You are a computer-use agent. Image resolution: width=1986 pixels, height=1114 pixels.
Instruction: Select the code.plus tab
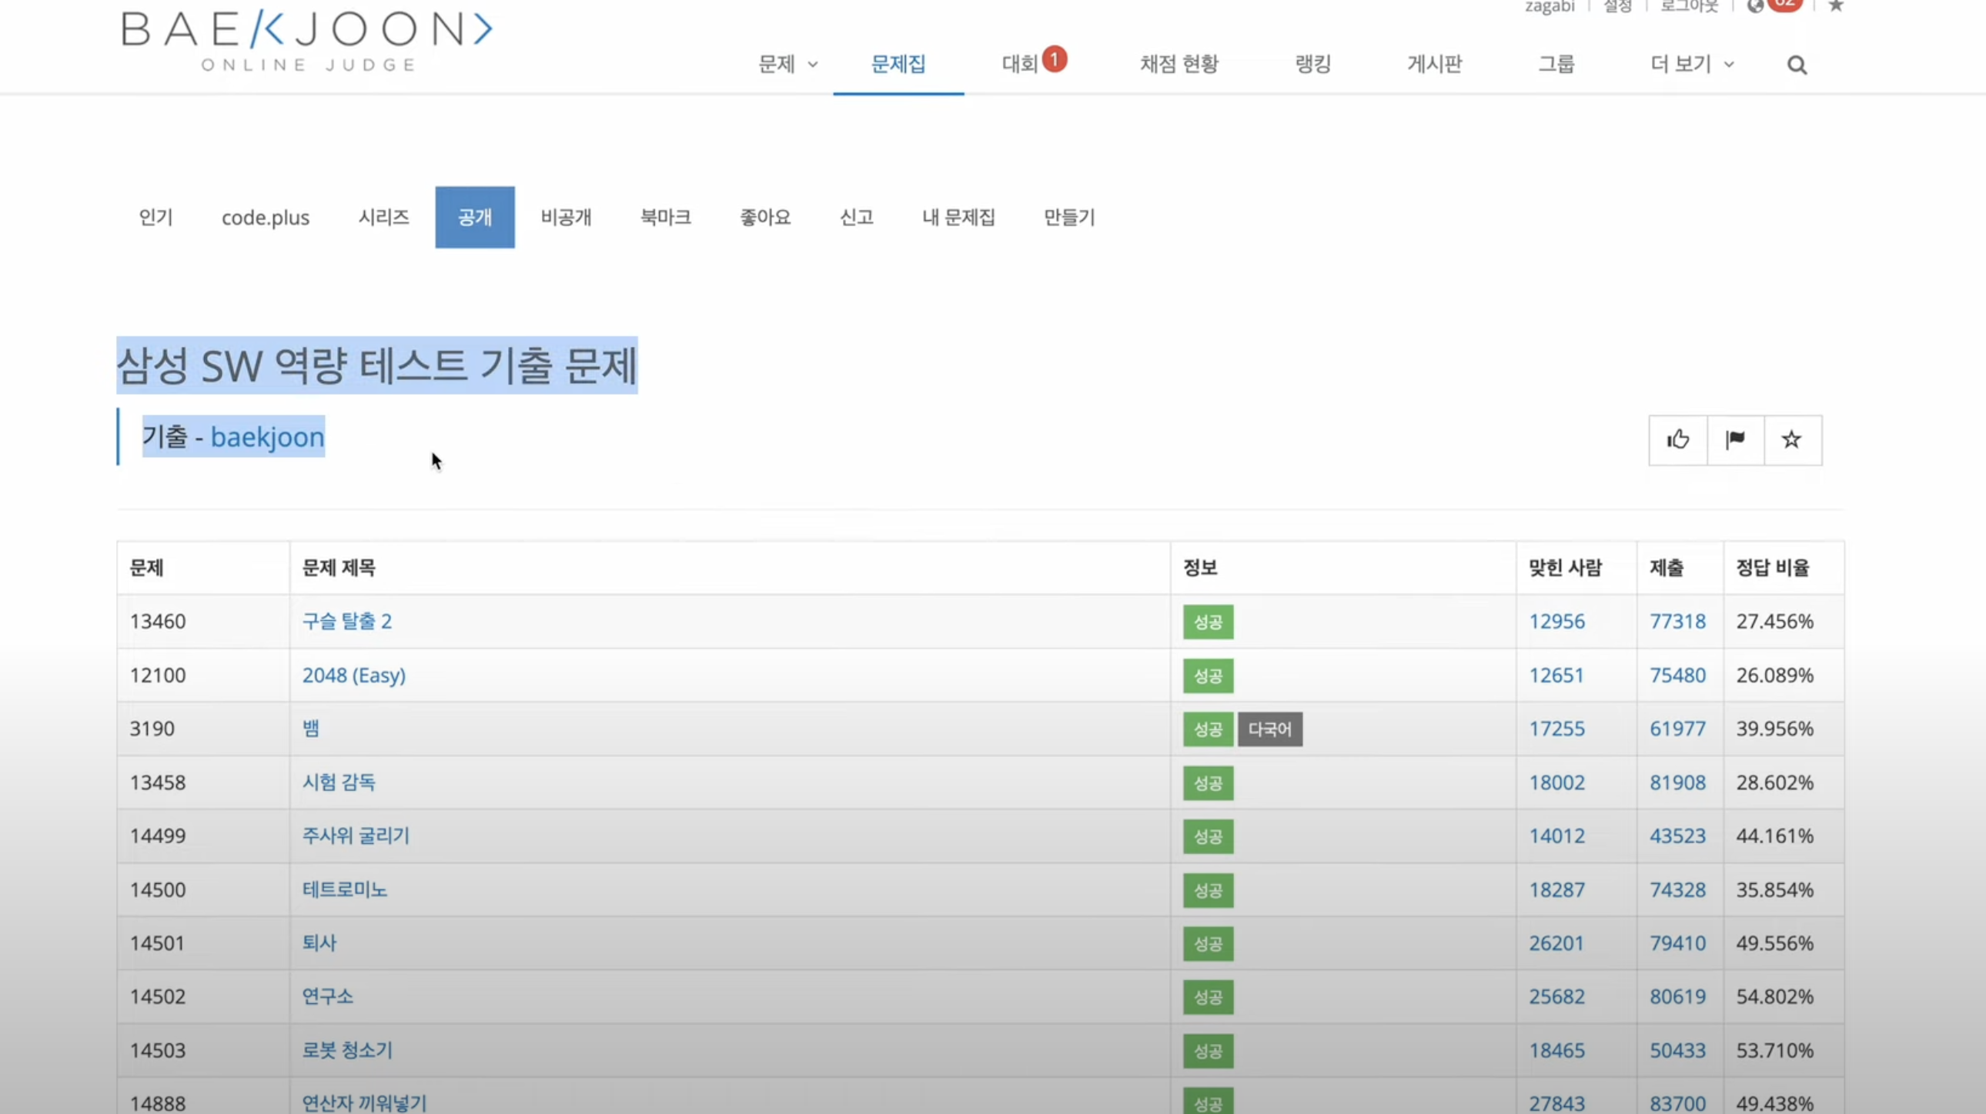click(x=266, y=217)
